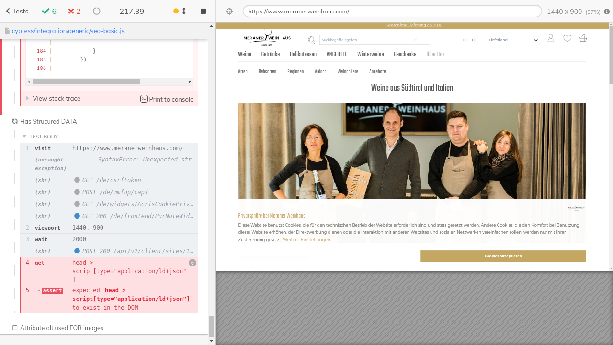Click Cookies akzeptieren button
The image size is (613, 345).
pos(503,256)
